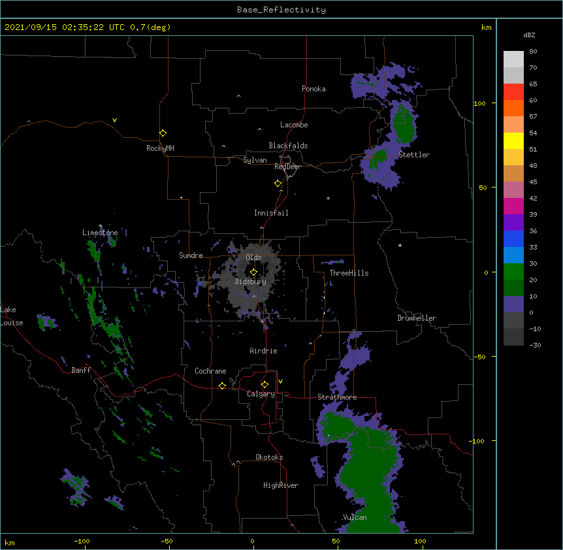The width and height of the screenshot is (563, 550).
Task: Click the Airdrie city label
Action: click(x=263, y=351)
